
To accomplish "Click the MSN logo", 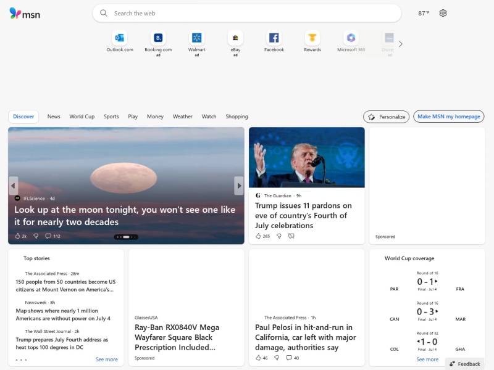I will click(x=25, y=14).
